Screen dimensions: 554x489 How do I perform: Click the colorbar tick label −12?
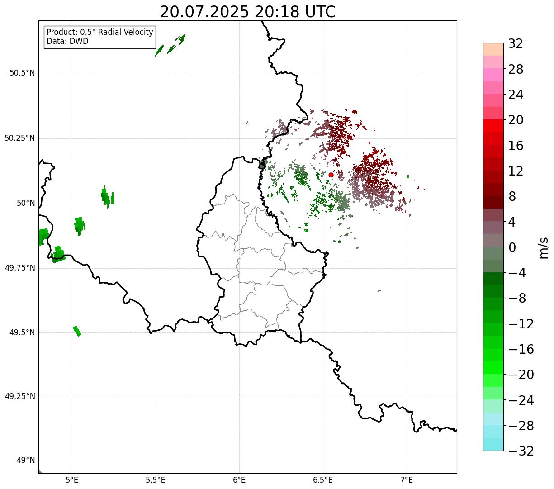tap(521, 324)
